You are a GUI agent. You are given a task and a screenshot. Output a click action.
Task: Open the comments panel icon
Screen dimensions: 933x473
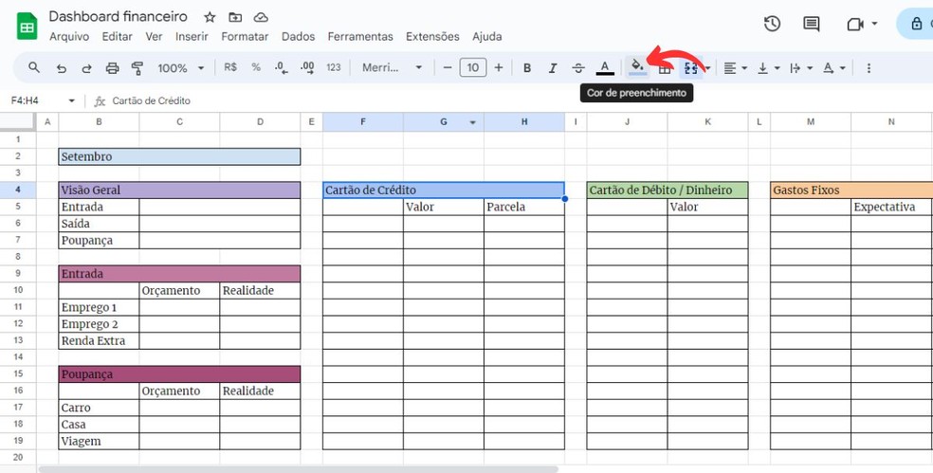click(x=811, y=24)
